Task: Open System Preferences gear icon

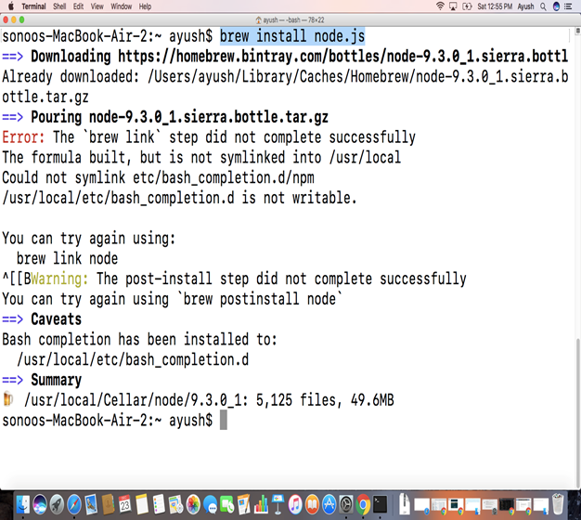Action: point(346,505)
